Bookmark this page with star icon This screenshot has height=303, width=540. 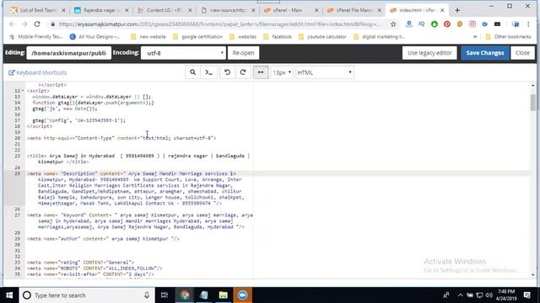(x=393, y=24)
